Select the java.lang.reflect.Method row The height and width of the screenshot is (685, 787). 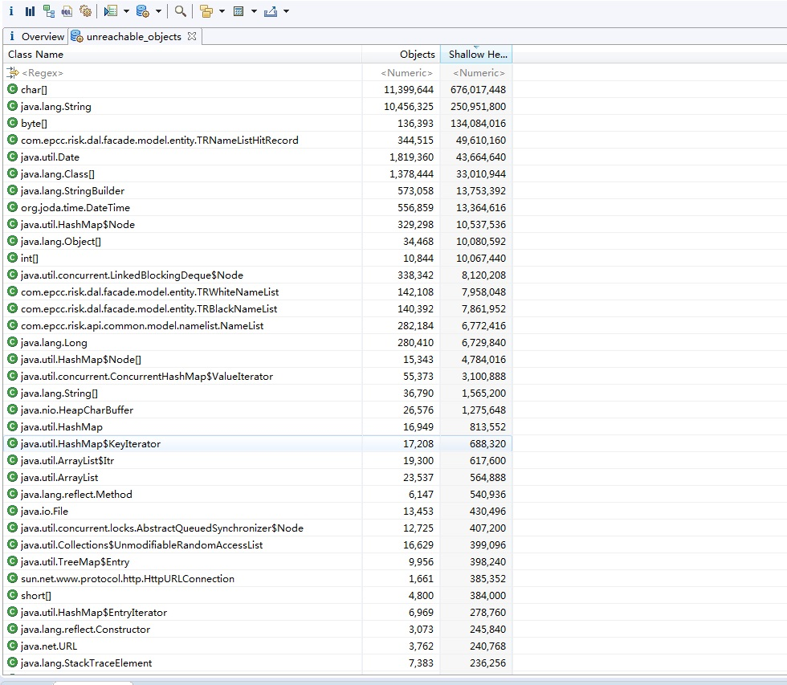[258, 495]
